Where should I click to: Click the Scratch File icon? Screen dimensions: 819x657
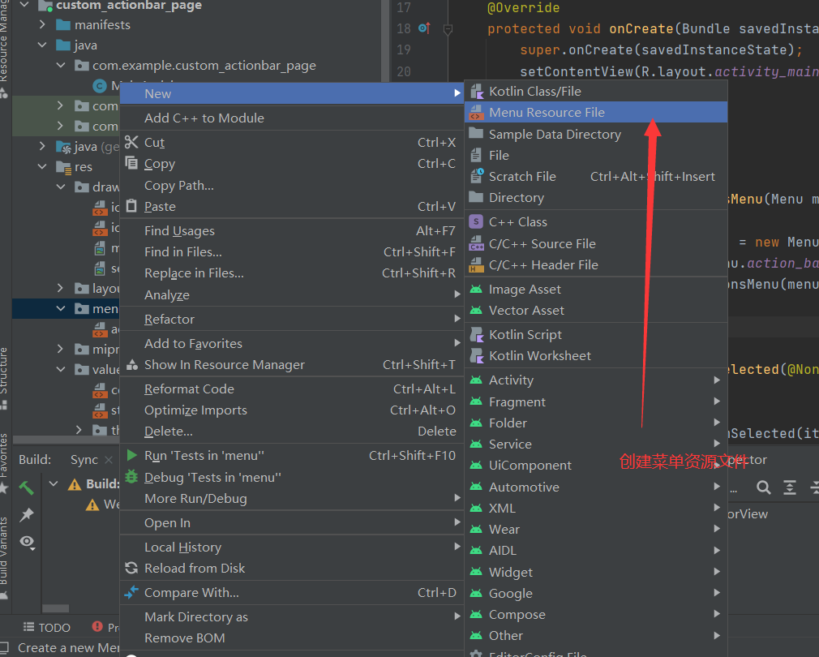[x=476, y=177]
